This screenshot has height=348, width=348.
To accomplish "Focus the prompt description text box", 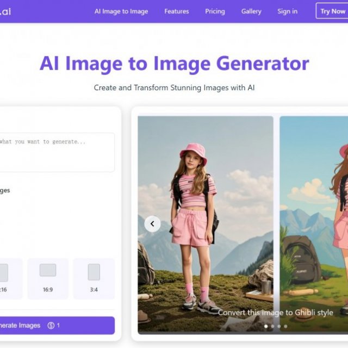I will pyautogui.click(x=57, y=152).
